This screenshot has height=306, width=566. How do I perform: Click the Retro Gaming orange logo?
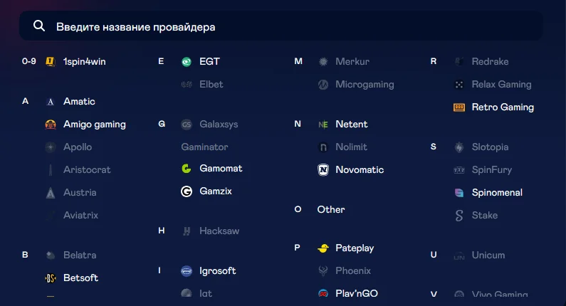click(459, 107)
